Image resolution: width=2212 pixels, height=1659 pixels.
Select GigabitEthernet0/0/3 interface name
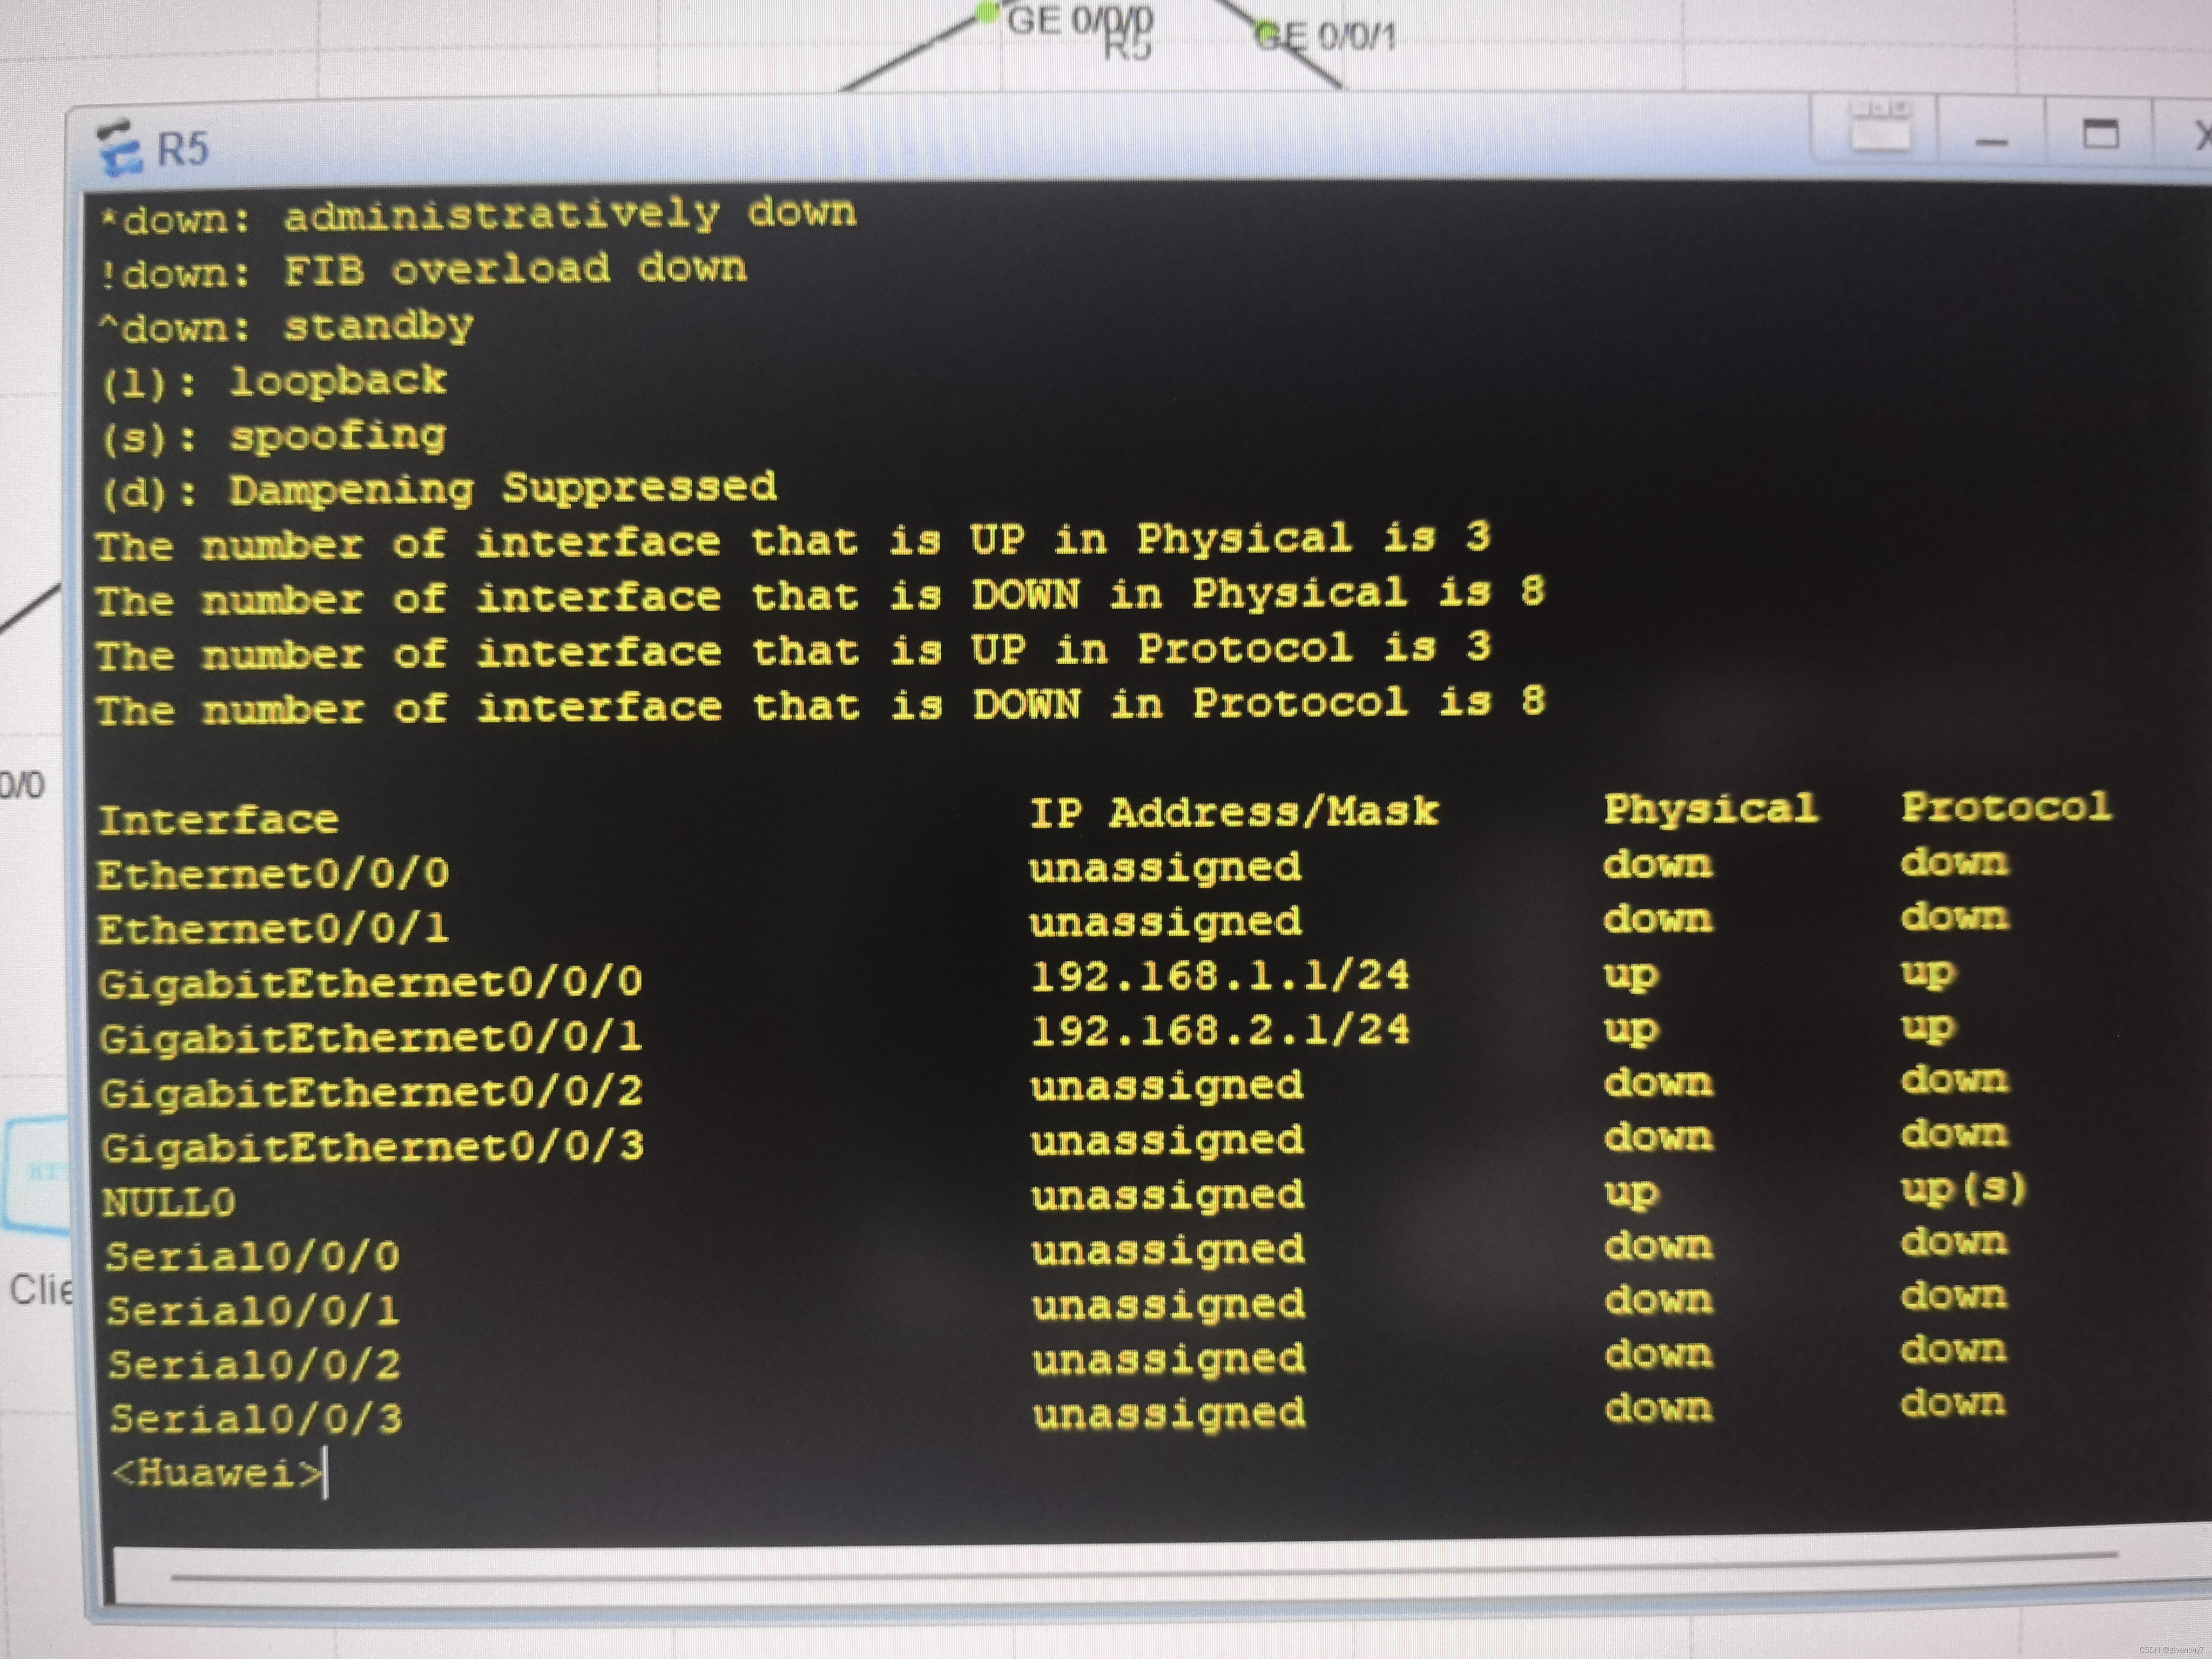coord(372,1146)
